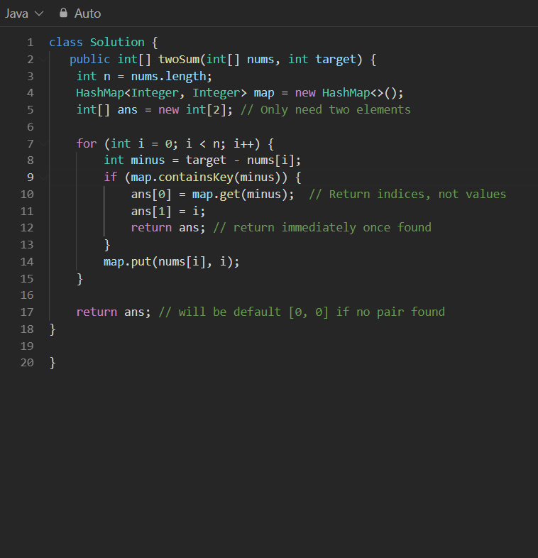Click the Auto label
This screenshot has width=538, height=558.
click(87, 13)
